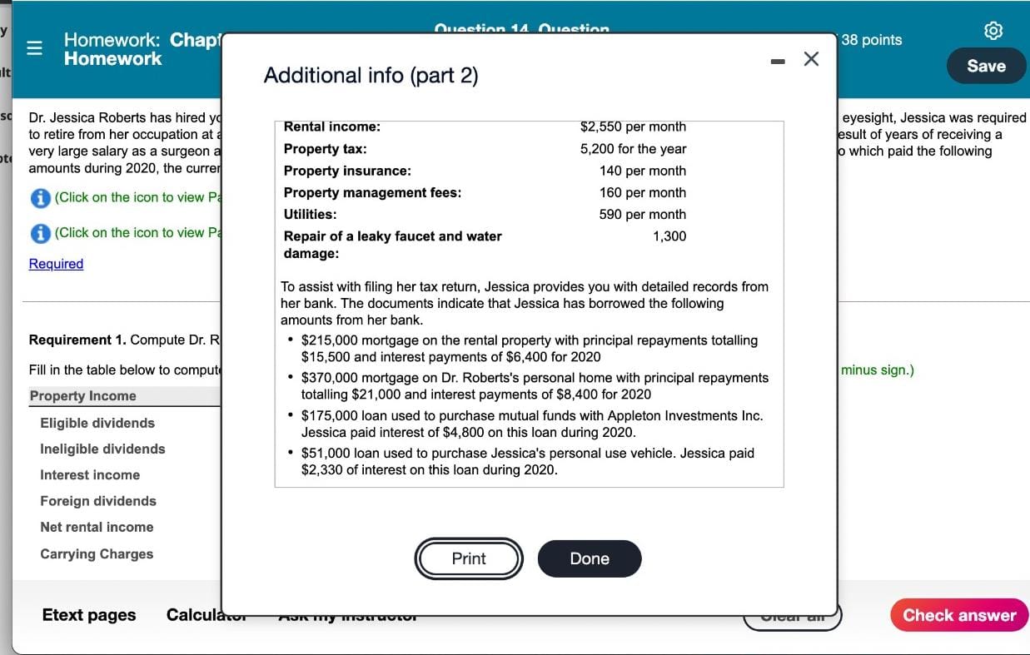Select the Net rental income row
This screenshot has height=655, width=1030.
[97, 527]
